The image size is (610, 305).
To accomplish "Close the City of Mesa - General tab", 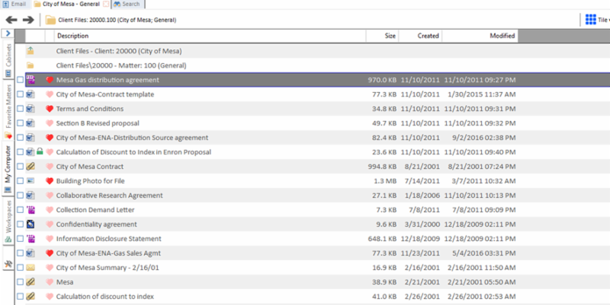I will click(x=106, y=5).
